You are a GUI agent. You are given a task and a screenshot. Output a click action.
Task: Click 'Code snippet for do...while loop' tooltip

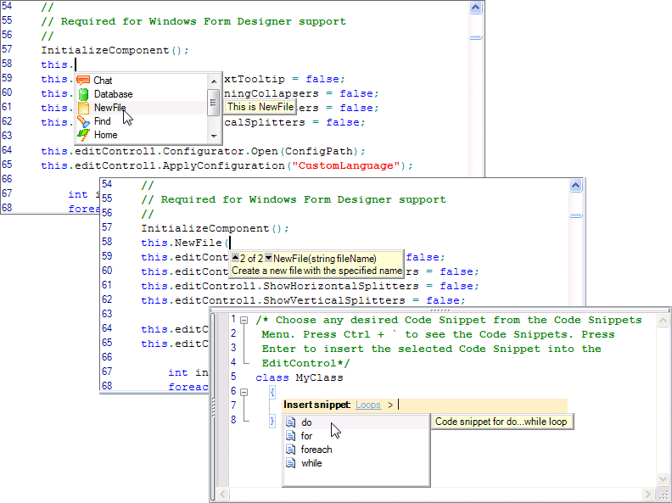pyautogui.click(x=501, y=422)
